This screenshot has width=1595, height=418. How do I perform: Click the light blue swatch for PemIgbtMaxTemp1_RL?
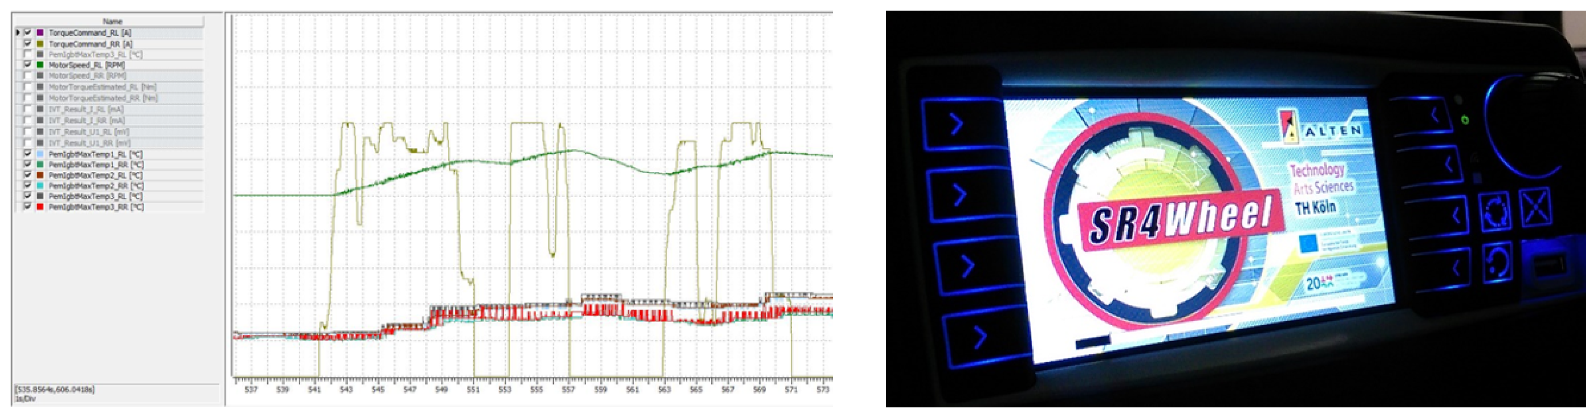tap(40, 154)
